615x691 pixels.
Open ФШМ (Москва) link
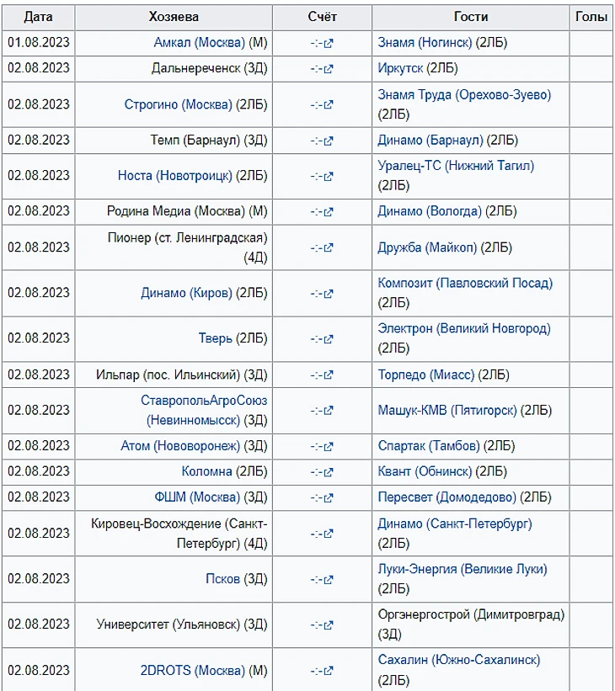tap(197, 497)
